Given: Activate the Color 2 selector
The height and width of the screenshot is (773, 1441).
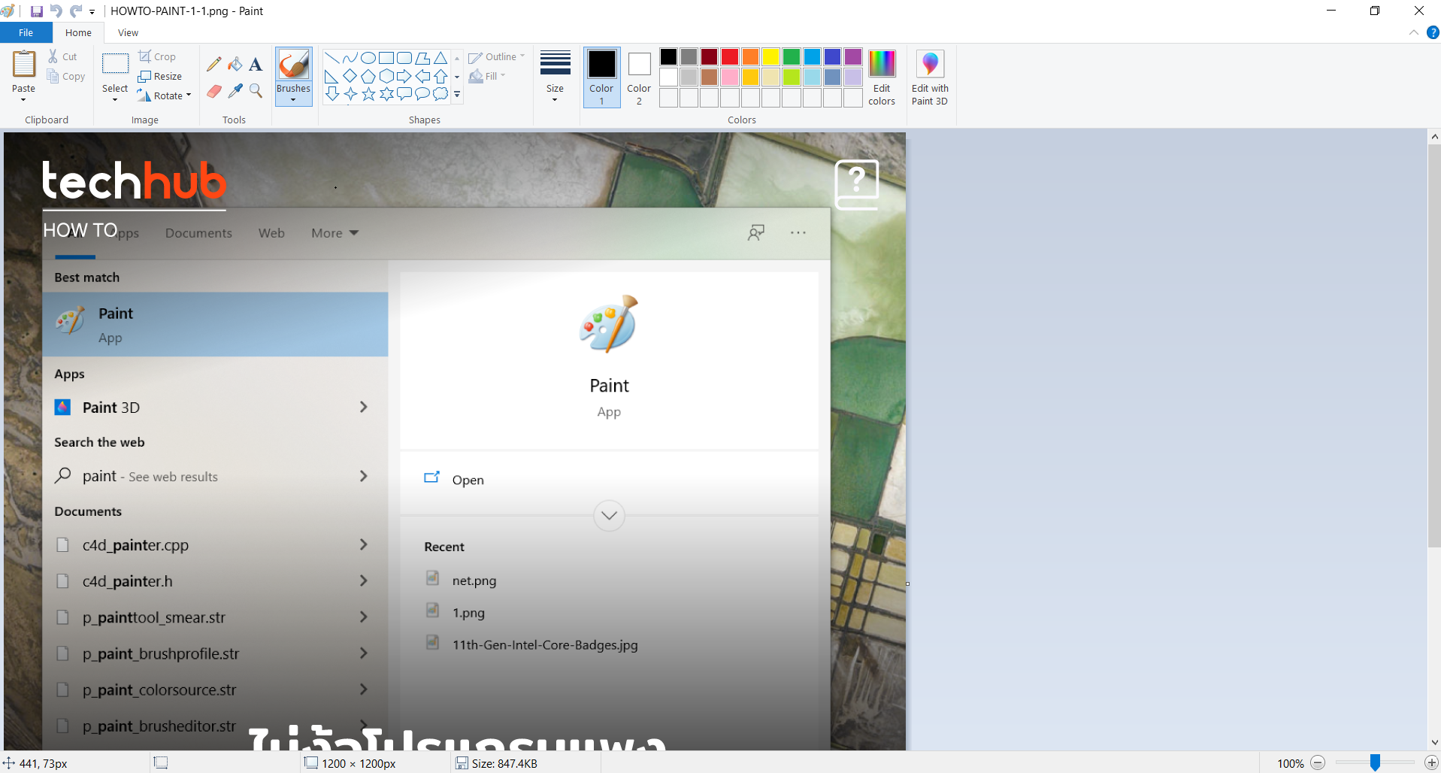Looking at the screenshot, I should (639, 78).
